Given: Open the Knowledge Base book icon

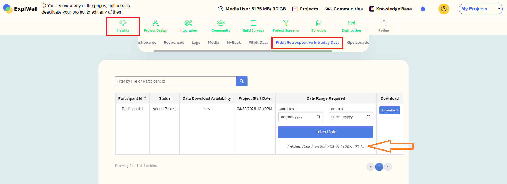Looking at the screenshot, I should click(372, 9).
